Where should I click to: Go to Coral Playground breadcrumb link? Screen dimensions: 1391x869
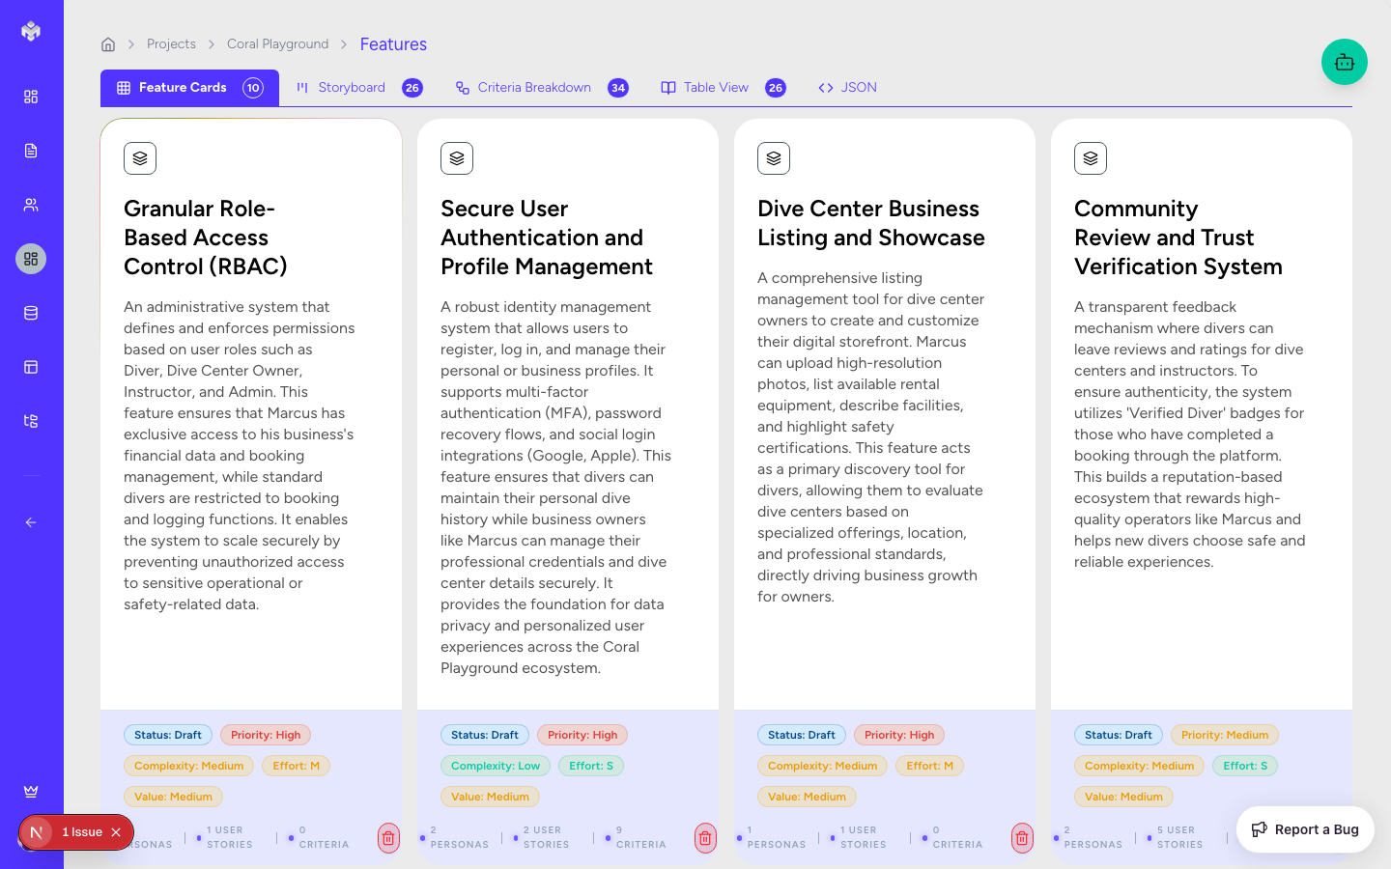[x=277, y=44]
